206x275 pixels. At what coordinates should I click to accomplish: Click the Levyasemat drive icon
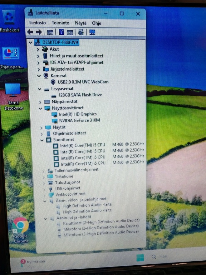click(47, 90)
